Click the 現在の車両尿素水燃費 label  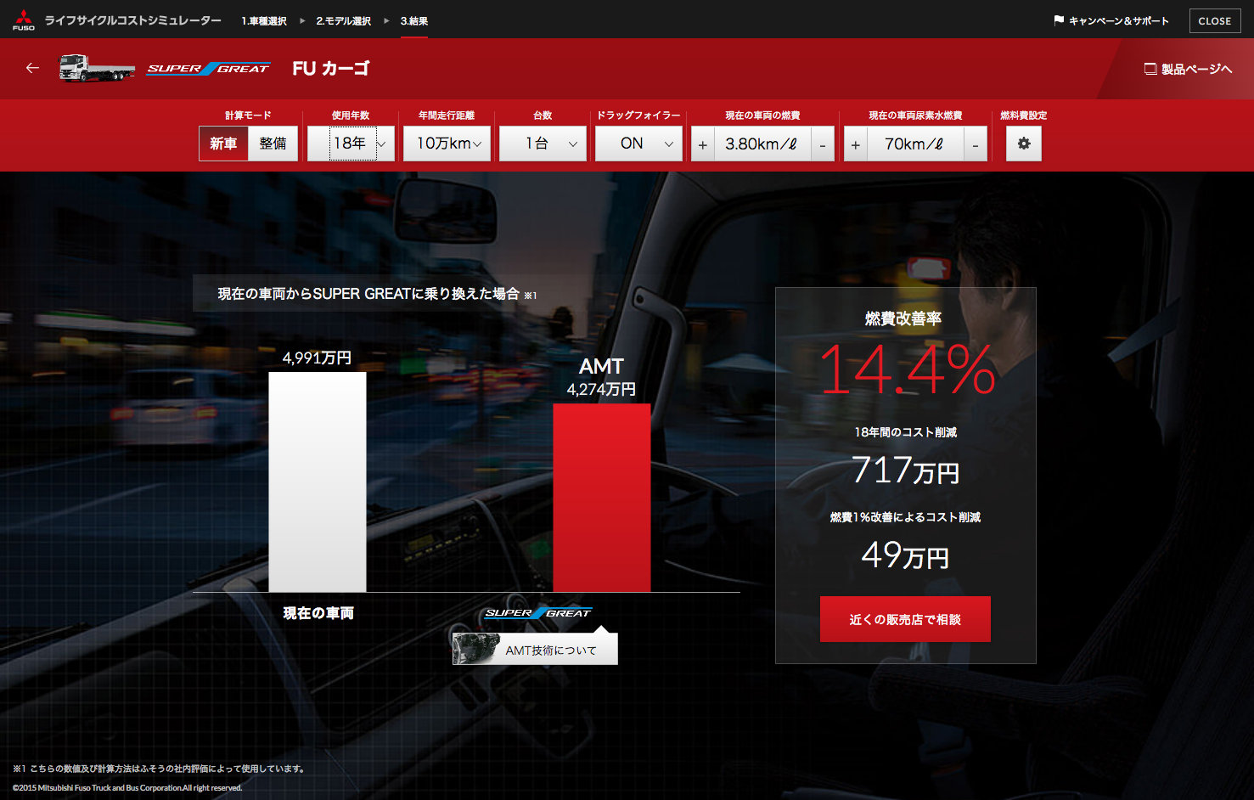[915, 115]
